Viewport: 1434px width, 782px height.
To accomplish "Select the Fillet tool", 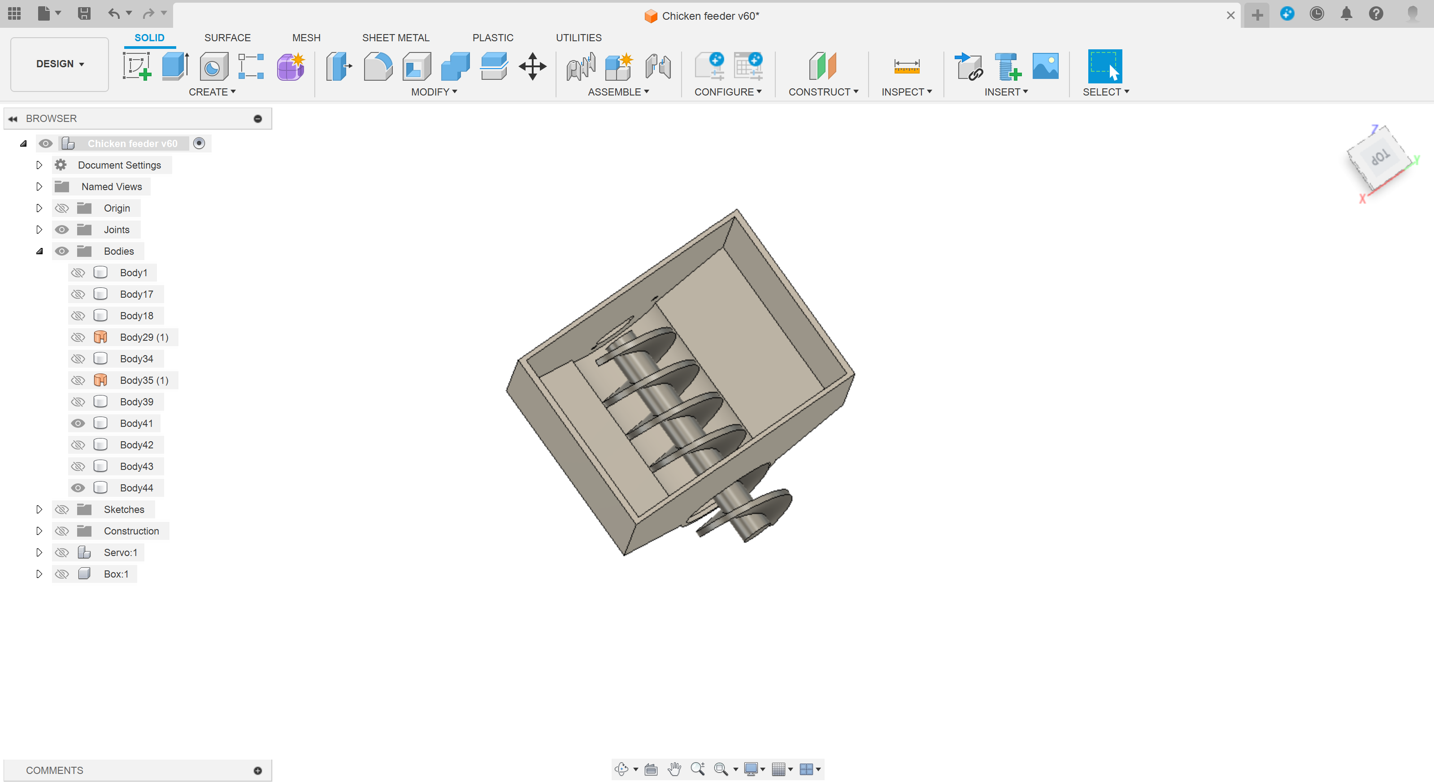I will 378,66.
